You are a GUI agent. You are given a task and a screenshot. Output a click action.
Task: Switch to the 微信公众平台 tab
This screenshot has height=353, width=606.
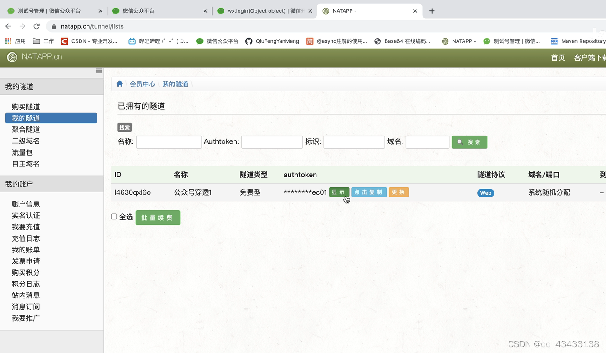(155, 11)
